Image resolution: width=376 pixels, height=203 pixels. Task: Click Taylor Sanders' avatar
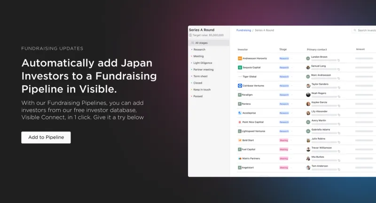(308, 86)
